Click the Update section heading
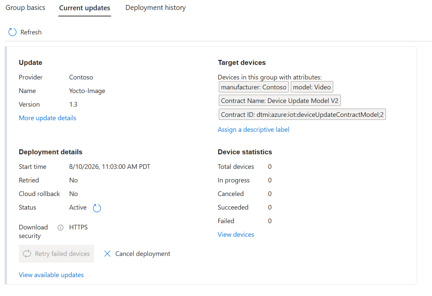 coord(31,63)
